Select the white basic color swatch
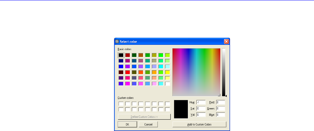This screenshot has height=131, width=314. tap(167, 84)
